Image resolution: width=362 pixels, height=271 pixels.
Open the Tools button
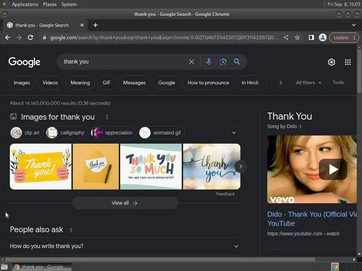[338, 83]
